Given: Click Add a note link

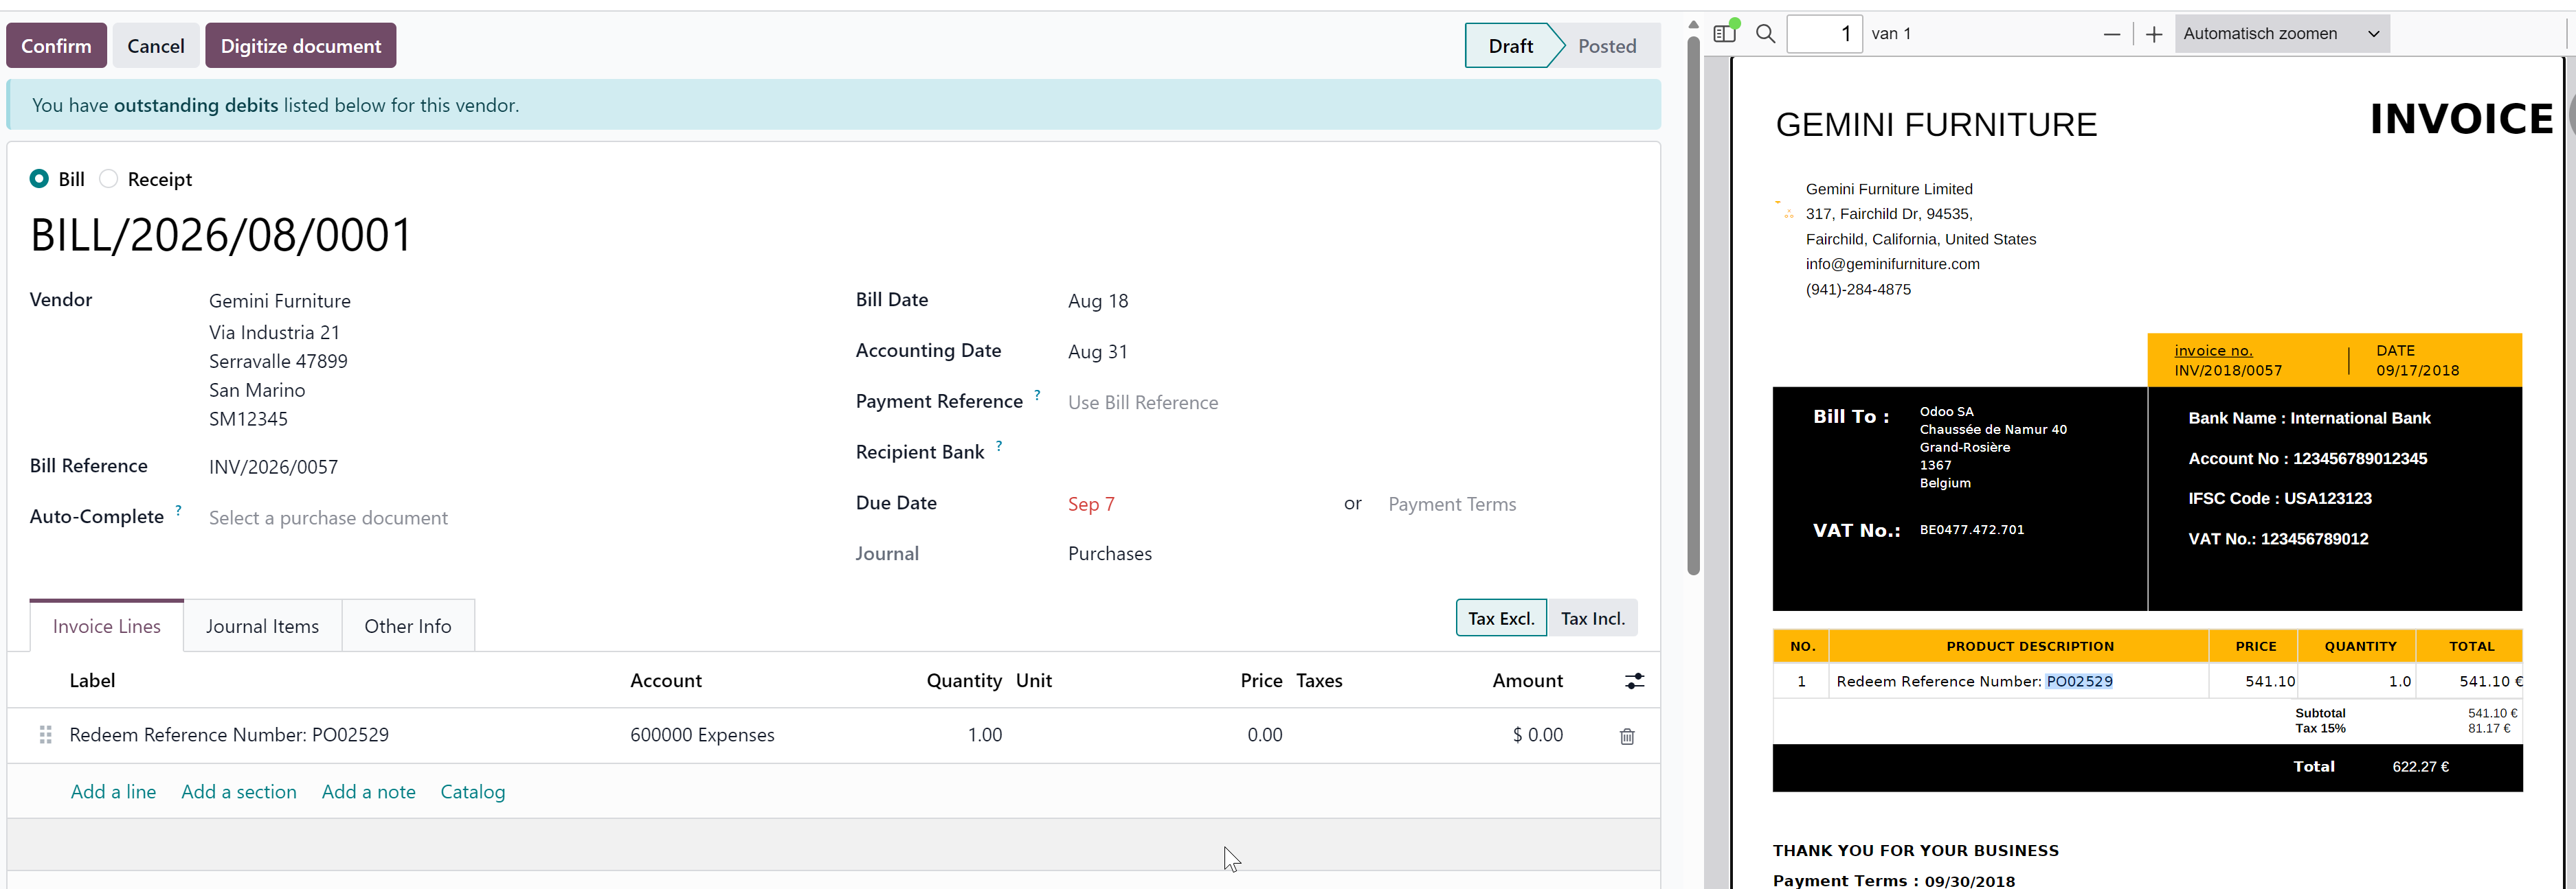Looking at the screenshot, I should (369, 792).
